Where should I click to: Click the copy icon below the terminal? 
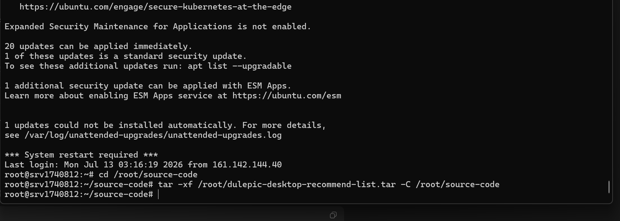click(333, 215)
